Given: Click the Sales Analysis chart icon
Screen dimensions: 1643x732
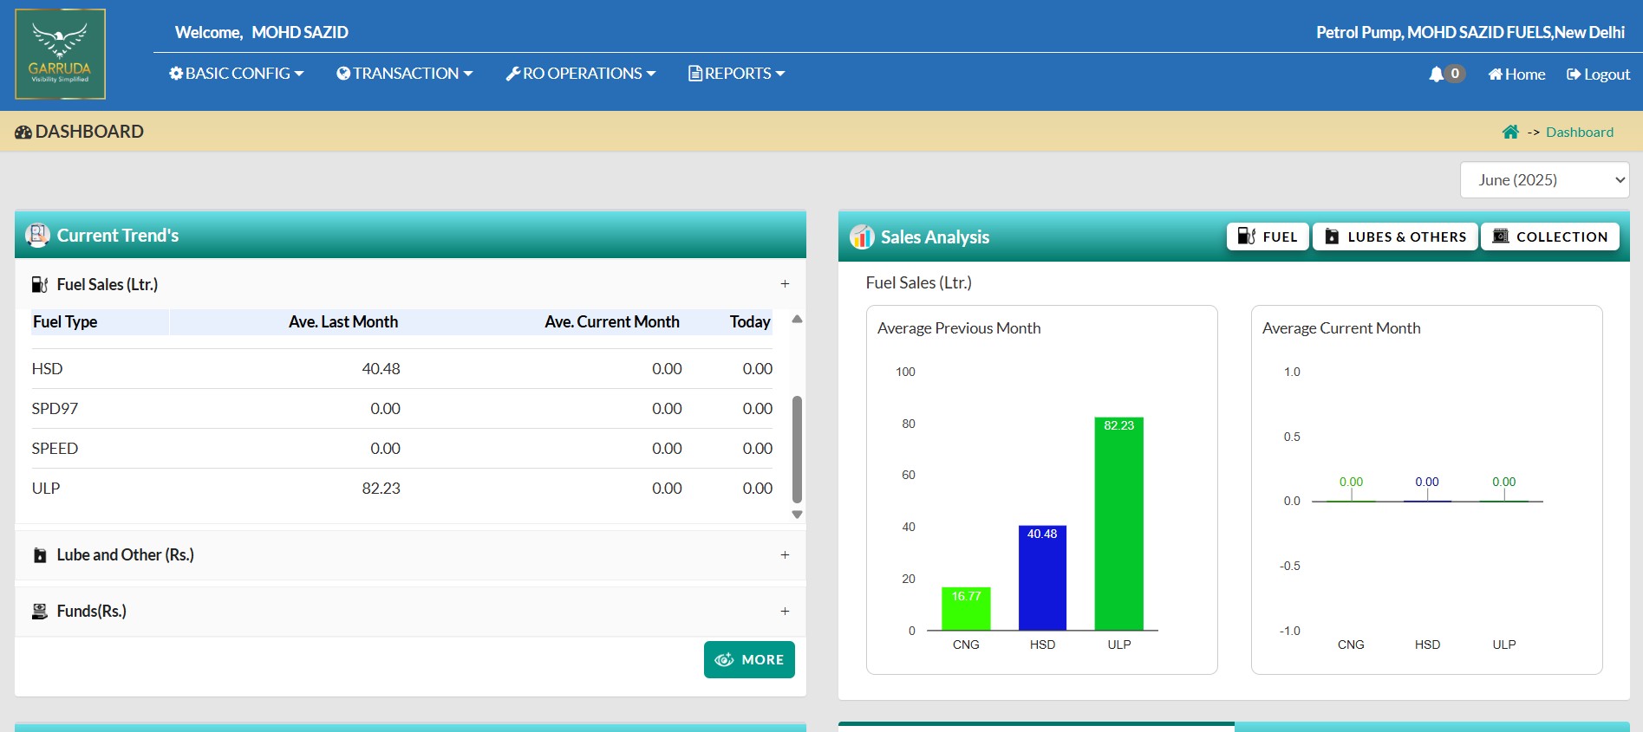Looking at the screenshot, I should point(862,236).
